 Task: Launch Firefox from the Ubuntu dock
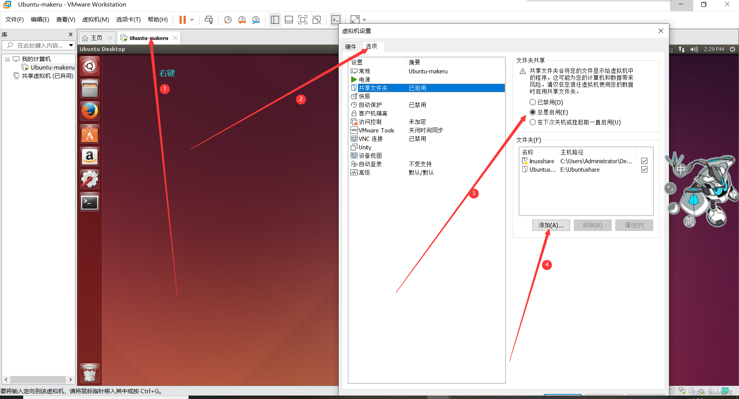tap(90, 111)
